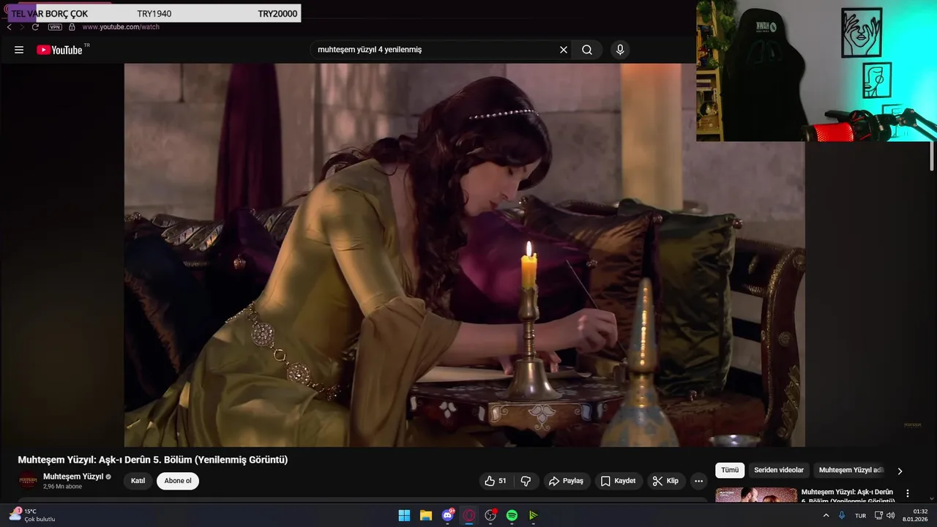Go back with the browser back arrow

(x=10, y=27)
